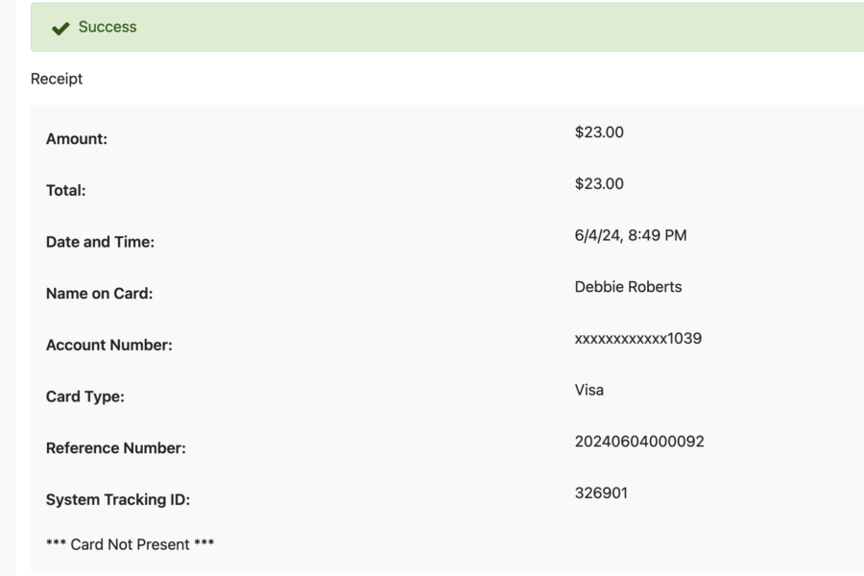
Task: Click reference number 20240604000092
Action: tap(639, 442)
